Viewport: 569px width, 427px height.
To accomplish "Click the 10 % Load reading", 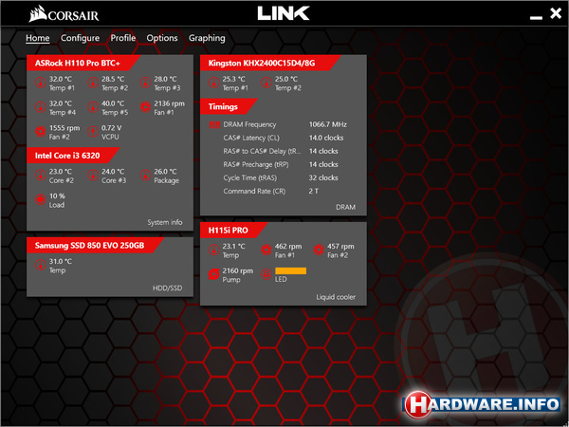I will point(57,196).
